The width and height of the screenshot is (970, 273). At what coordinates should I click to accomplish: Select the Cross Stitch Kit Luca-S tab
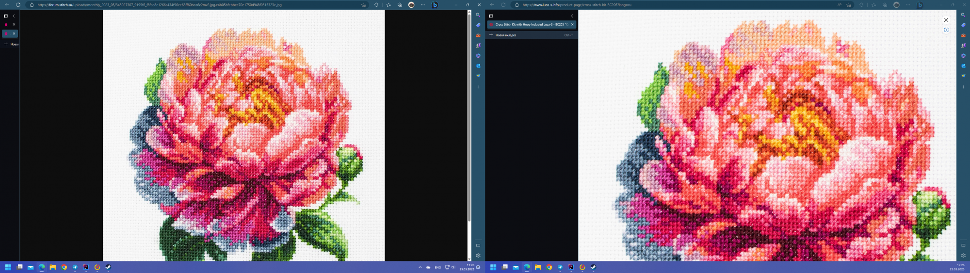529,24
